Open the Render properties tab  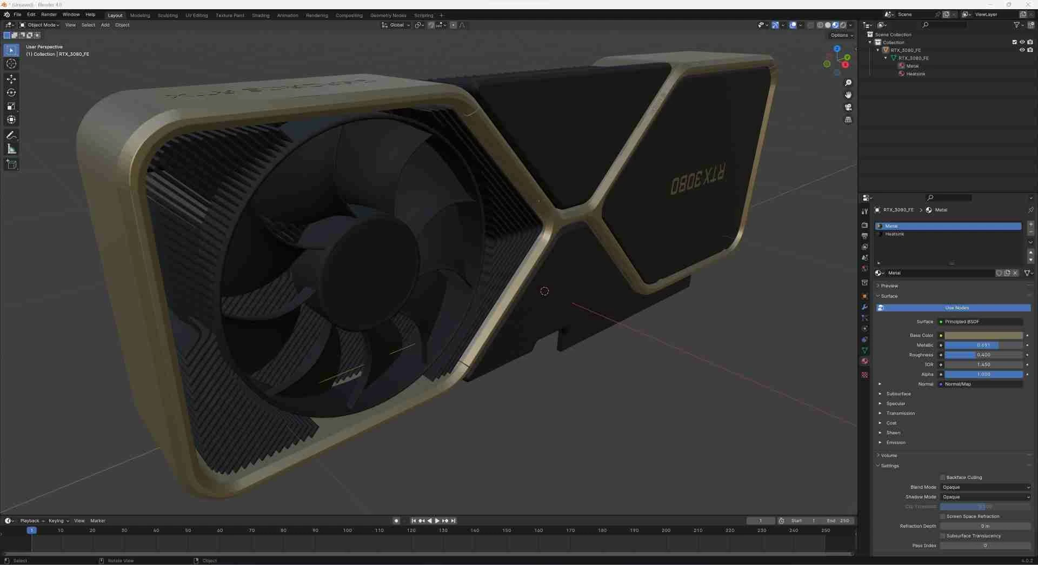tap(864, 225)
